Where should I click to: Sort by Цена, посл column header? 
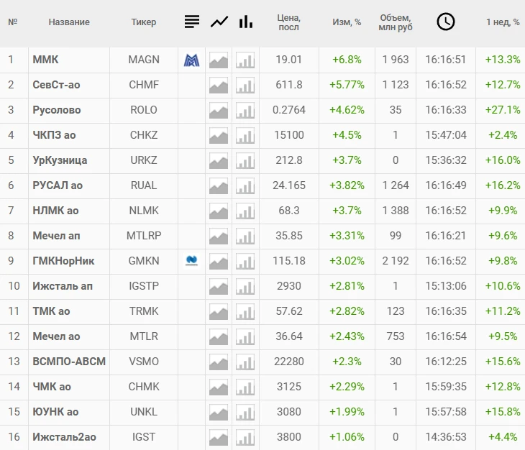[288, 22]
